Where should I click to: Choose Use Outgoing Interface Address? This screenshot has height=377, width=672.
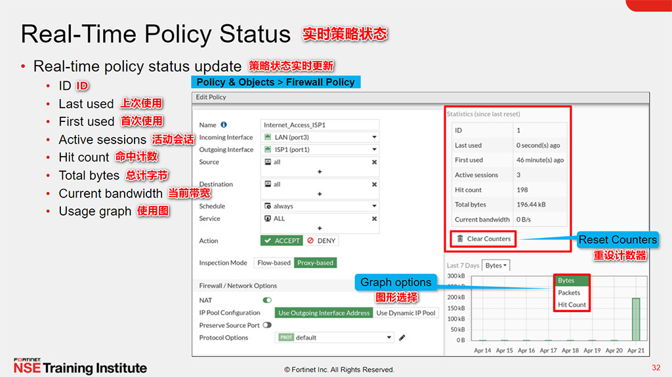click(324, 313)
